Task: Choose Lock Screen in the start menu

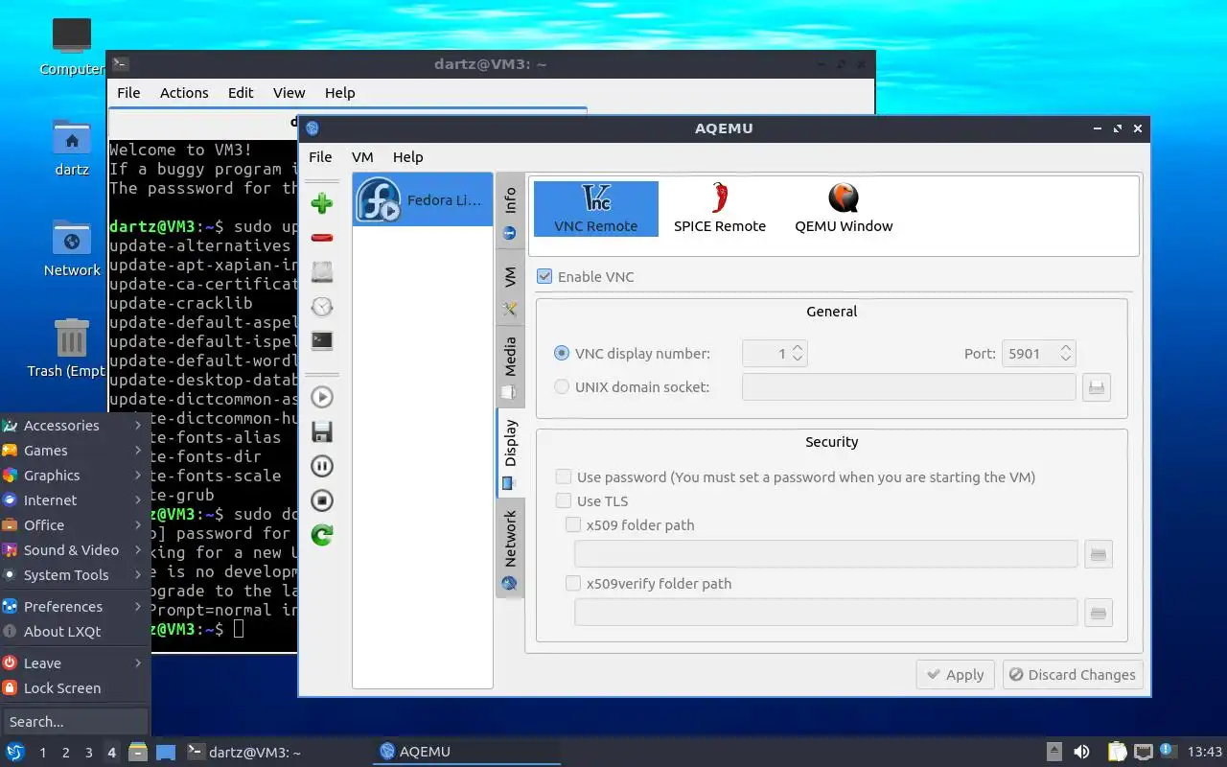Action: [75, 687]
